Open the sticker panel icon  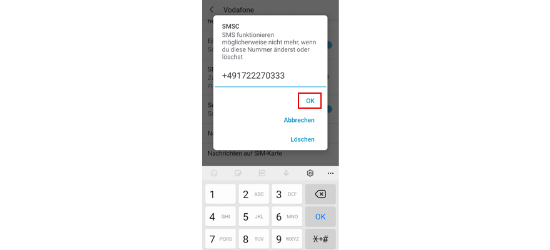click(238, 173)
